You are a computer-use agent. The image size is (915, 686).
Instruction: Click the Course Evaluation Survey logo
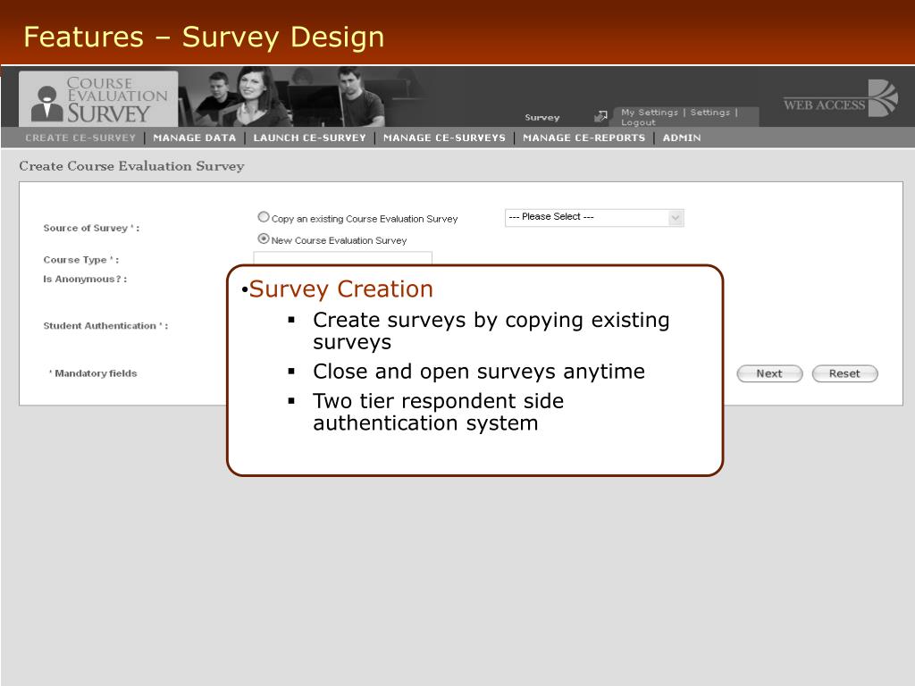pos(98,98)
